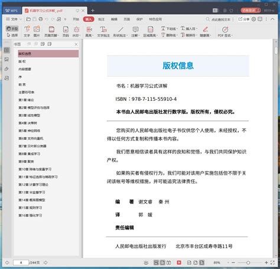Screen dimensions: 280x269
Task: Enable the 手型 hand tool mode
Action: 12,29
